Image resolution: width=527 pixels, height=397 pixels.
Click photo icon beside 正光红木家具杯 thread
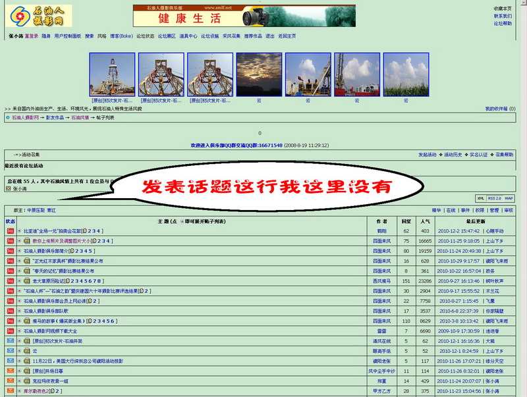click(x=27, y=261)
